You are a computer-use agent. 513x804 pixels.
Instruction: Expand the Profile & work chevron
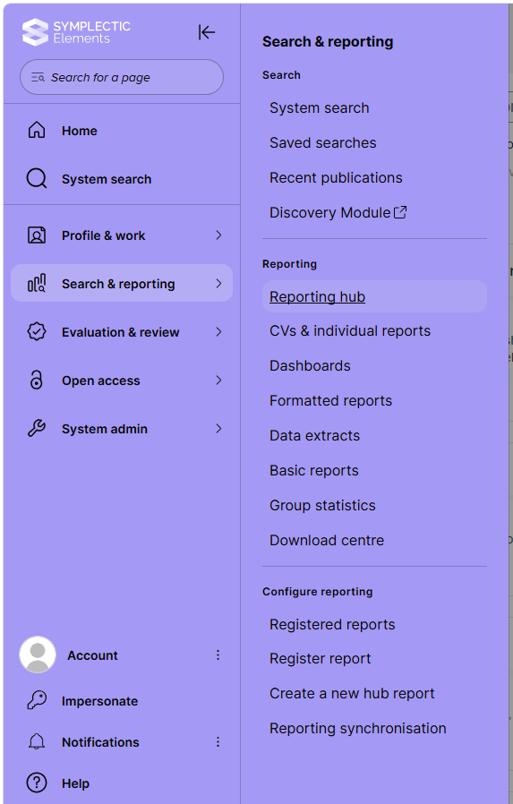(218, 235)
